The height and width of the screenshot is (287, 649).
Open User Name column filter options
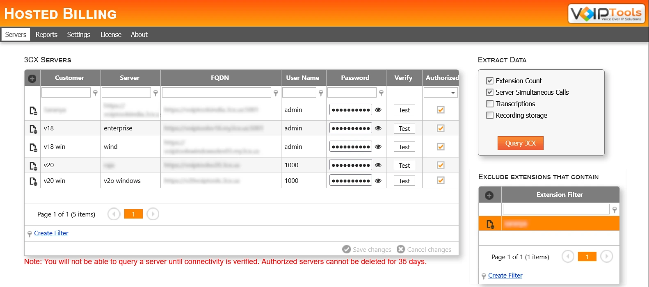tap(321, 93)
